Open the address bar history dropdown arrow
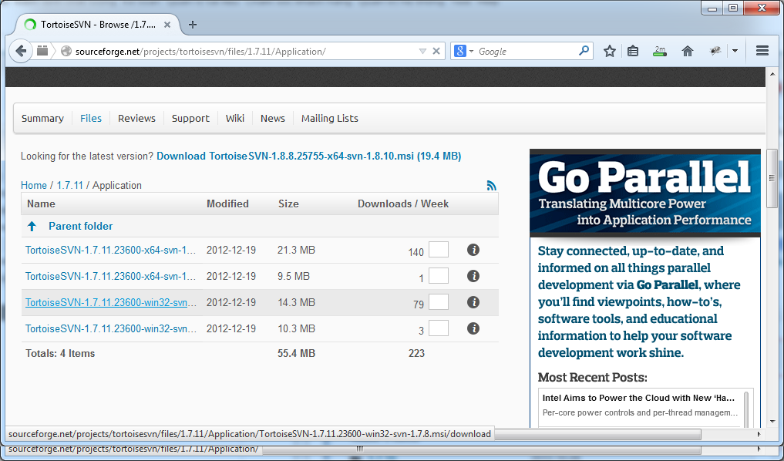The height and width of the screenshot is (461, 784). (422, 51)
